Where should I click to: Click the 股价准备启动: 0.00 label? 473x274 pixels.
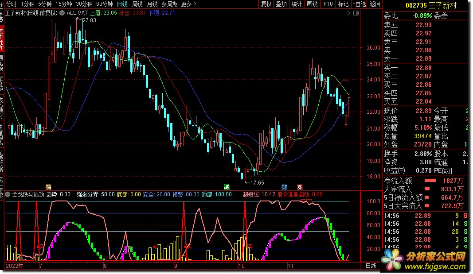click(x=300, y=194)
